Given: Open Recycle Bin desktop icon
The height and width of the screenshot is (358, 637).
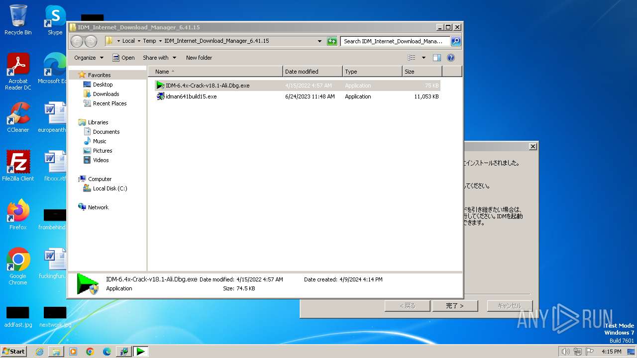Looking at the screenshot, I should click(x=18, y=20).
